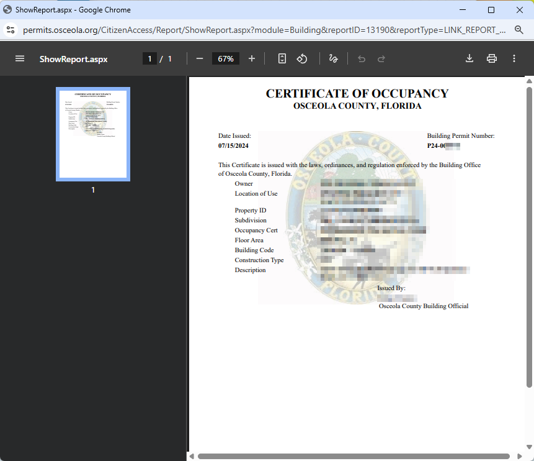
Task: Rotate the PDF counterclockwise
Action: 302,58
